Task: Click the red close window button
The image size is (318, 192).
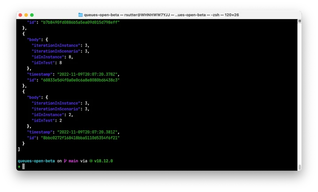Action: [20, 15]
